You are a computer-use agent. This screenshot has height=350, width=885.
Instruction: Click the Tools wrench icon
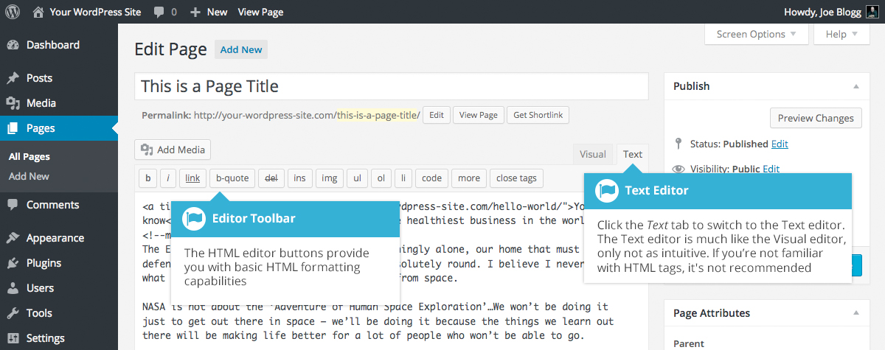(13, 313)
